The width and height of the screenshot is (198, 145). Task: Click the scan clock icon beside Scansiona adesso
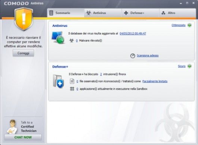[133, 56]
